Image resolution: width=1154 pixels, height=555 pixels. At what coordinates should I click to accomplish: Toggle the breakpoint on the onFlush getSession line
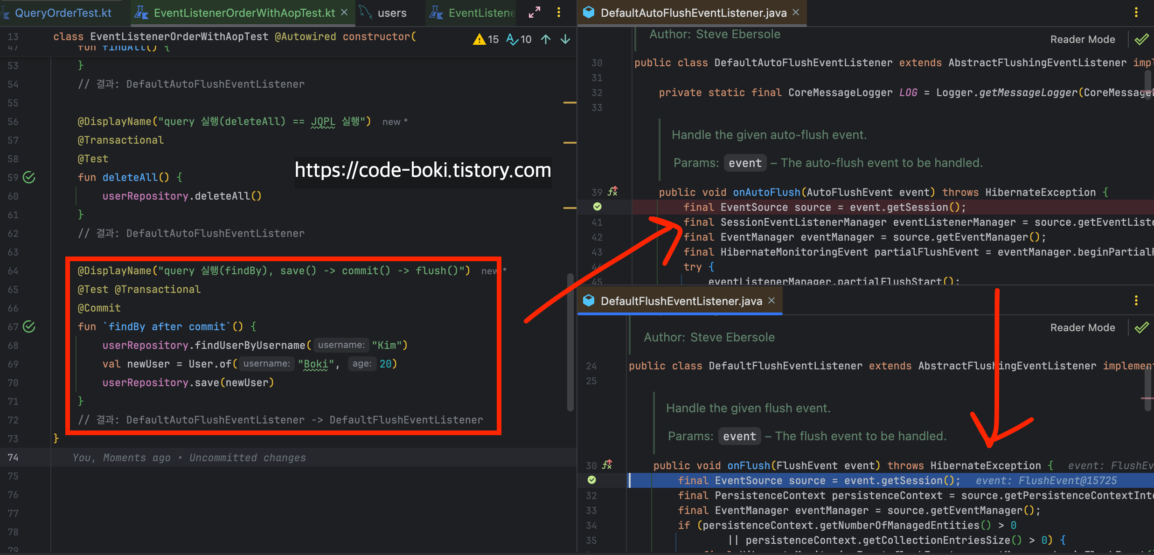(x=591, y=480)
